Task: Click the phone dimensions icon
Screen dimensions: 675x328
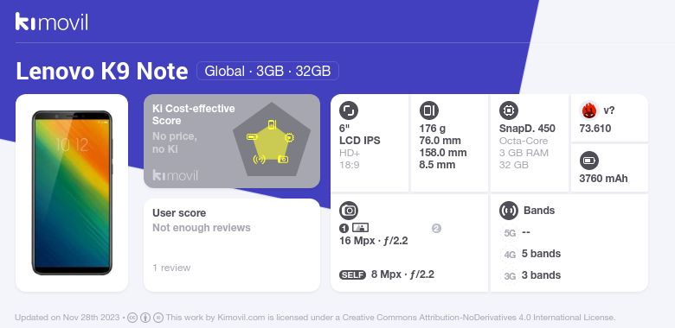Action: point(428,110)
